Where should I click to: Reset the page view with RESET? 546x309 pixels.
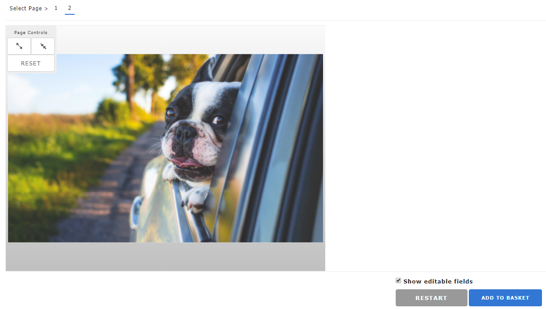pos(31,64)
